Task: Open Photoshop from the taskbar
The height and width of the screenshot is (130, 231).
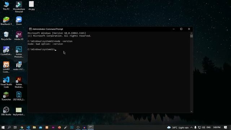Action: click(x=72, y=127)
